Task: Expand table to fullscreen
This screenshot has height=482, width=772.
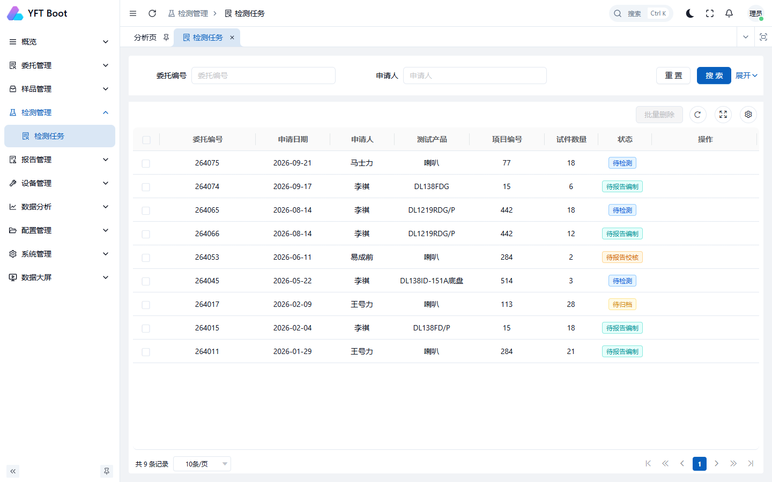Action: point(723,115)
